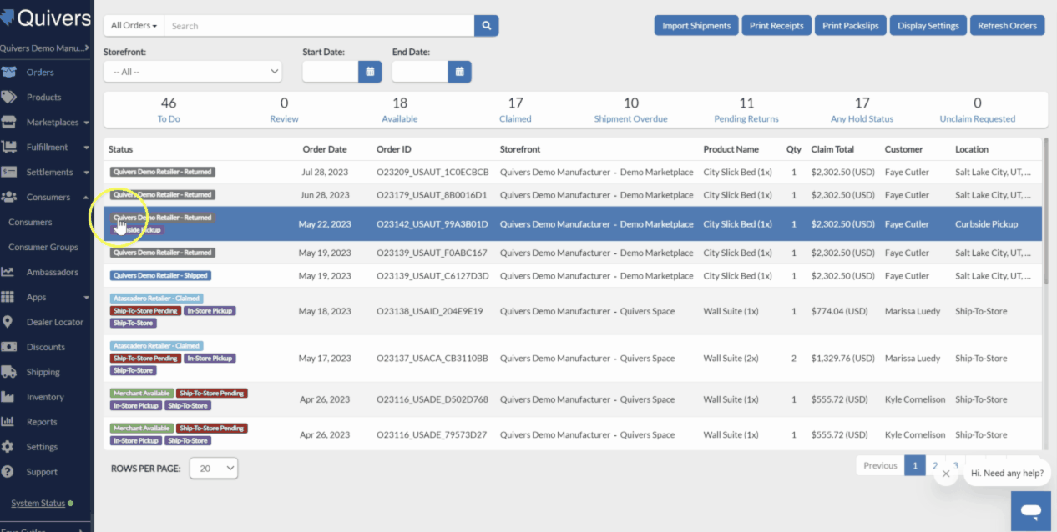Image resolution: width=1057 pixels, height=532 pixels.
Task: Open the Start Date calendar picker
Action: (370, 72)
